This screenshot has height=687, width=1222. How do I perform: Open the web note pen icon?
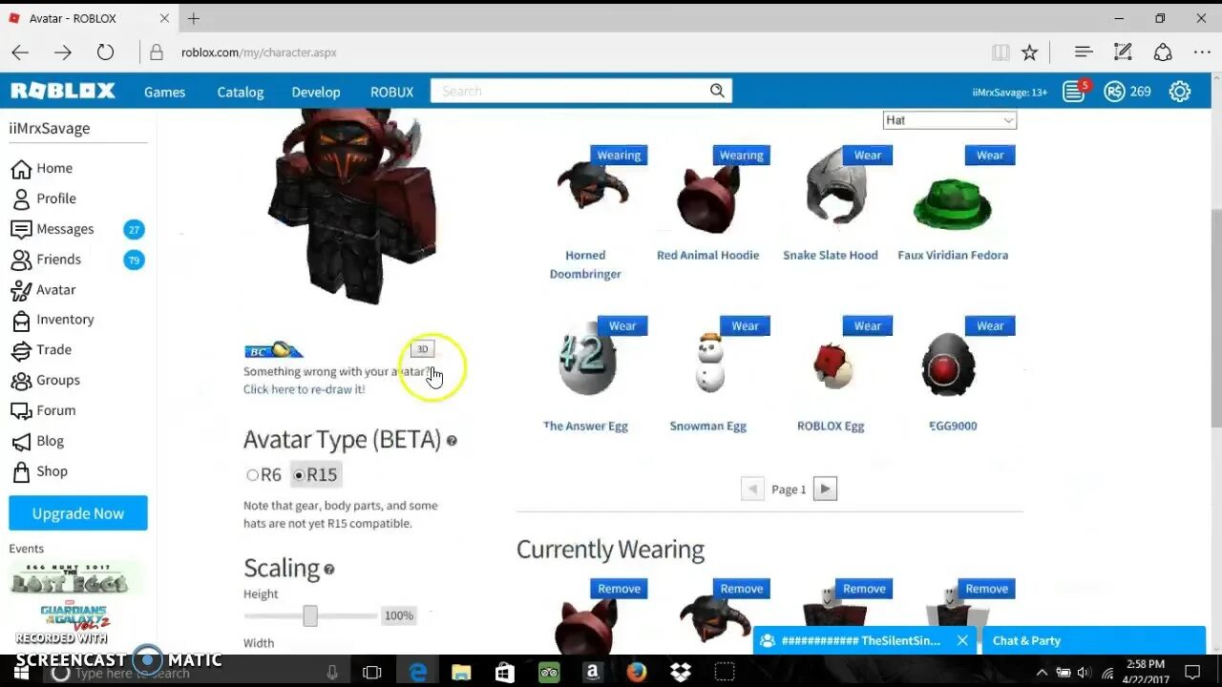(1123, 52)
